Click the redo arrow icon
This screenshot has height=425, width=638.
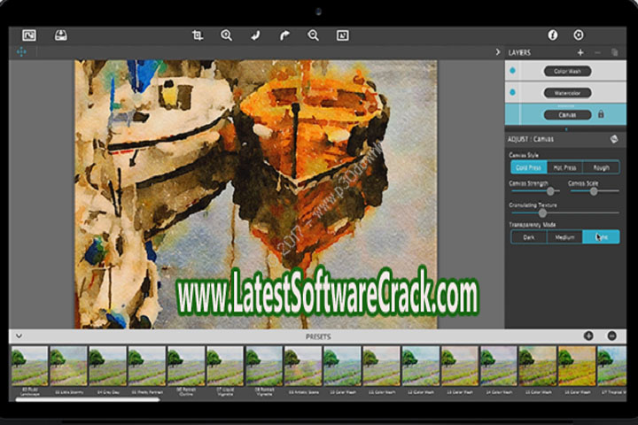tap(284, 35)
